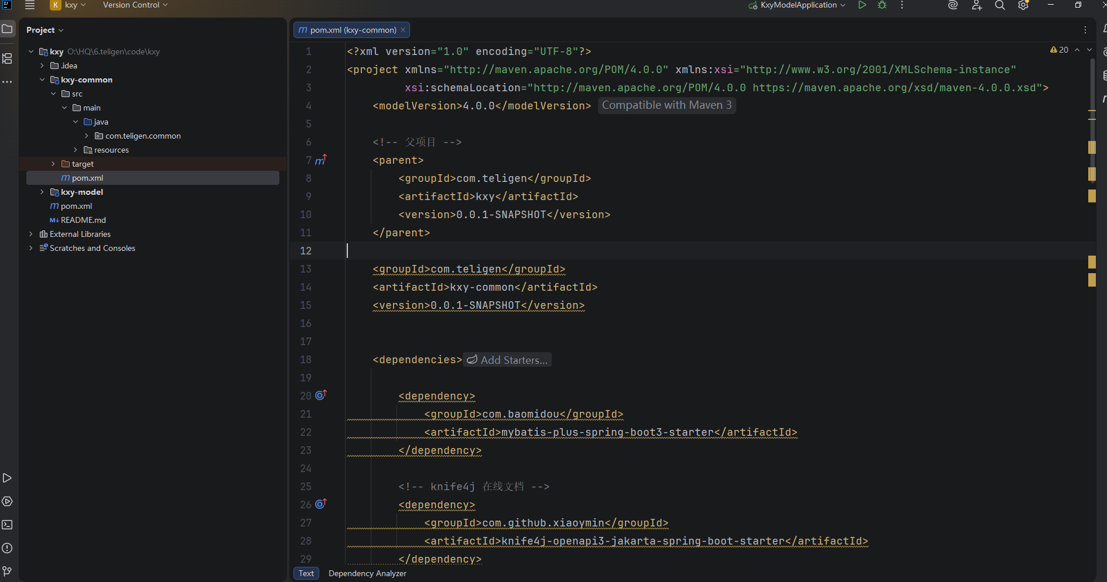The height and width of the screenshot is (582, 1107).
Task: Open IDE settings gear icon
Action: [1023, 5]
